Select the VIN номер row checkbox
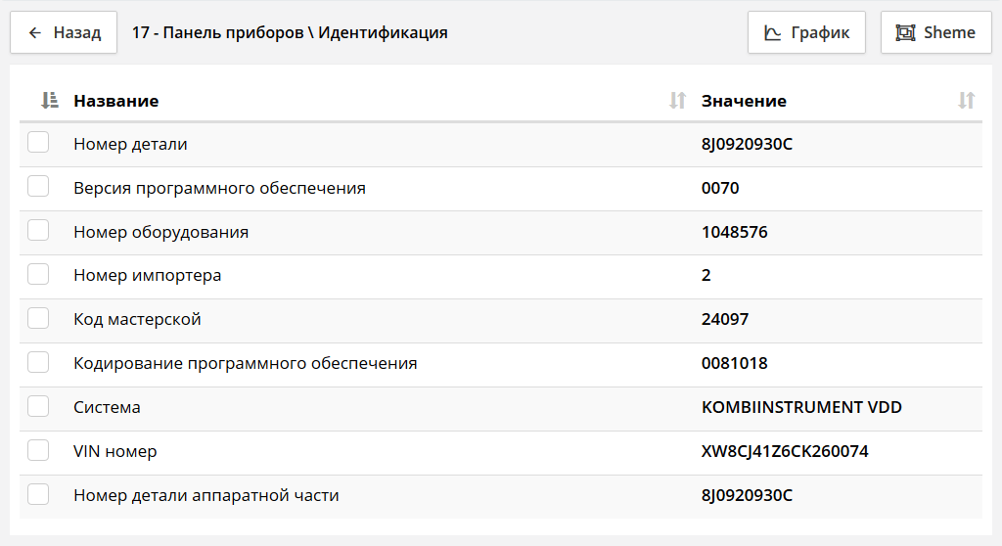The height and width of the screenshot is (546, 1002). pyautogui.click(x=38, y=451)
